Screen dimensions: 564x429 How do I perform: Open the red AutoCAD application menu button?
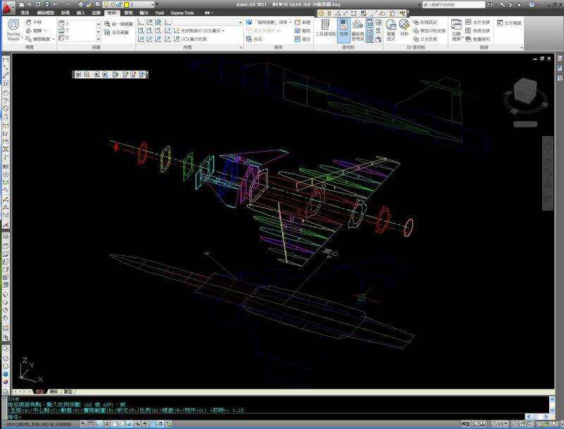tap(8, 7)
